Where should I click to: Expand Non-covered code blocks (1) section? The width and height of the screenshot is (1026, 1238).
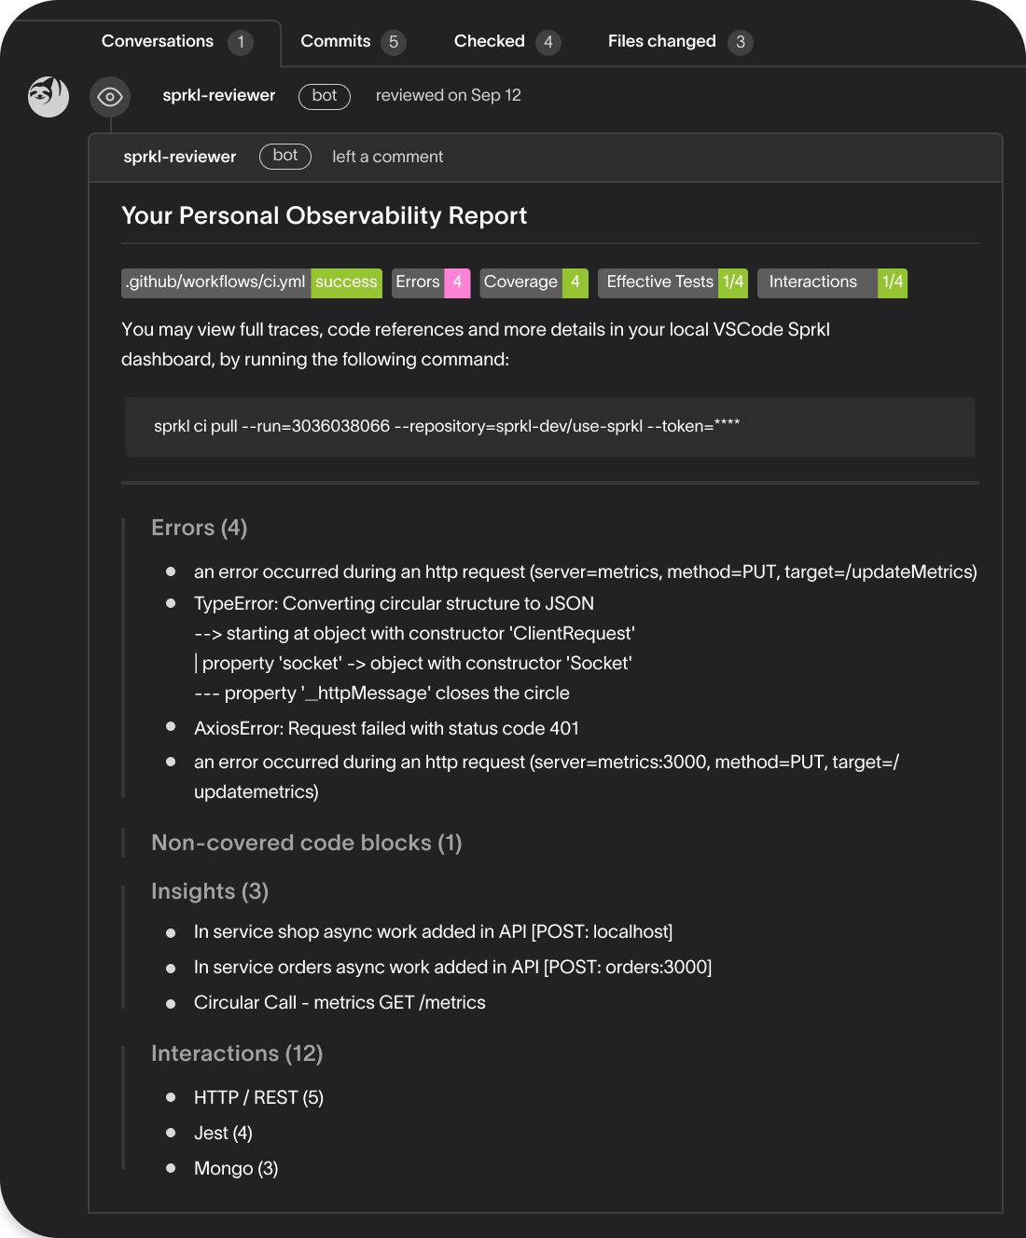(307, 843)
